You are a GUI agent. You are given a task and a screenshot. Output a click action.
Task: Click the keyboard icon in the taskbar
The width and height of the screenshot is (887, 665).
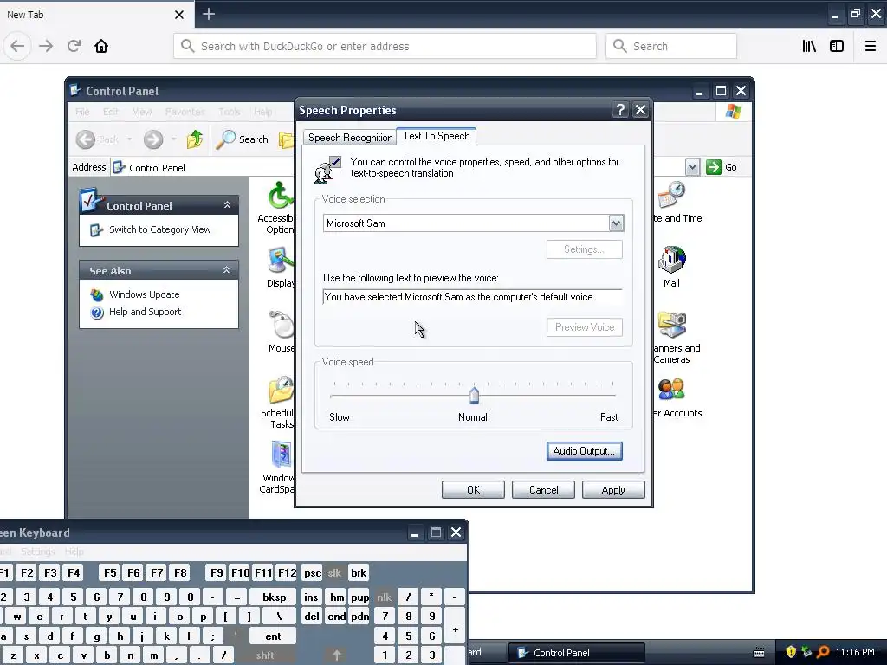click(759, 653)
